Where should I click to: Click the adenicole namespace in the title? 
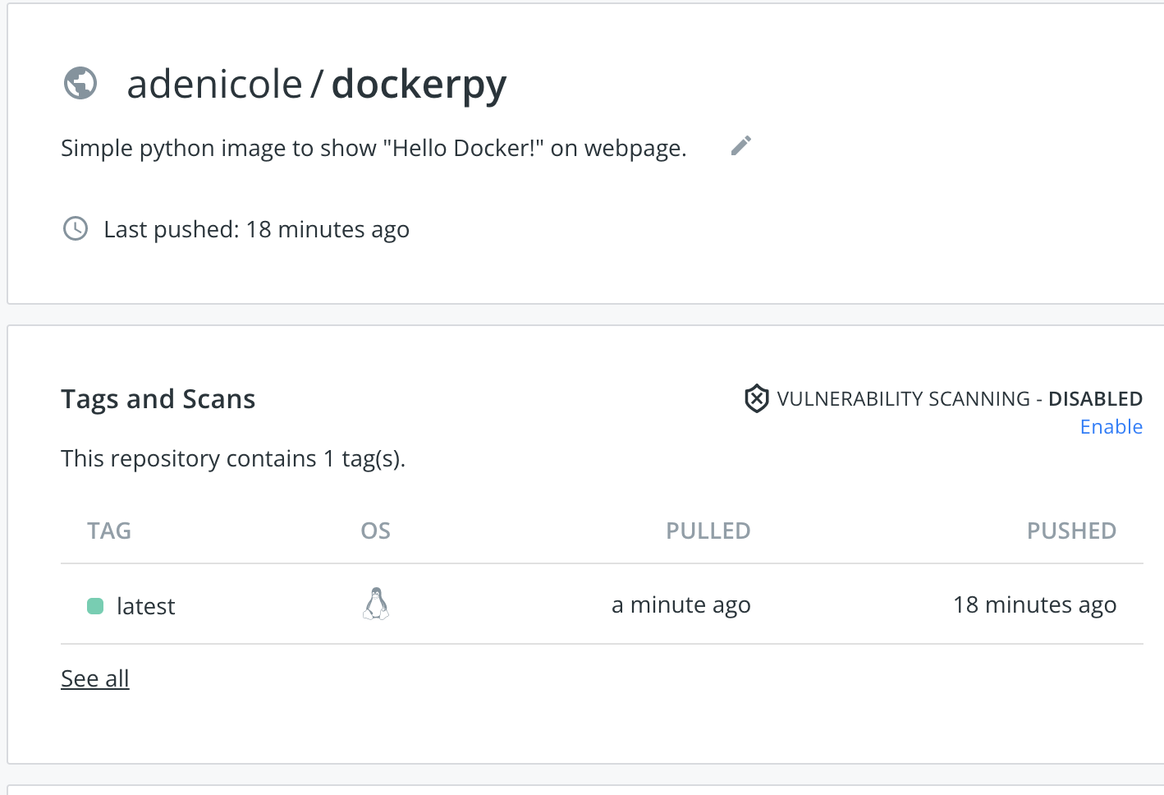pyautogui.click(x=214, y=84)
